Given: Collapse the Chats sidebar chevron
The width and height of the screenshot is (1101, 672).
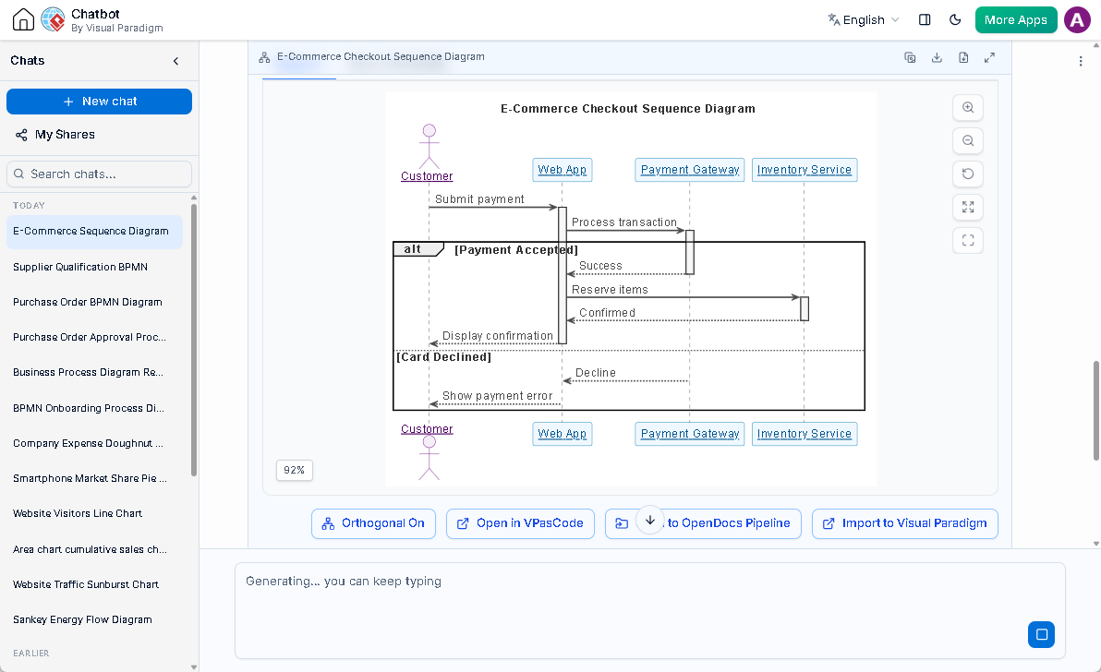Looking at the screenshot, I should 175,61.
